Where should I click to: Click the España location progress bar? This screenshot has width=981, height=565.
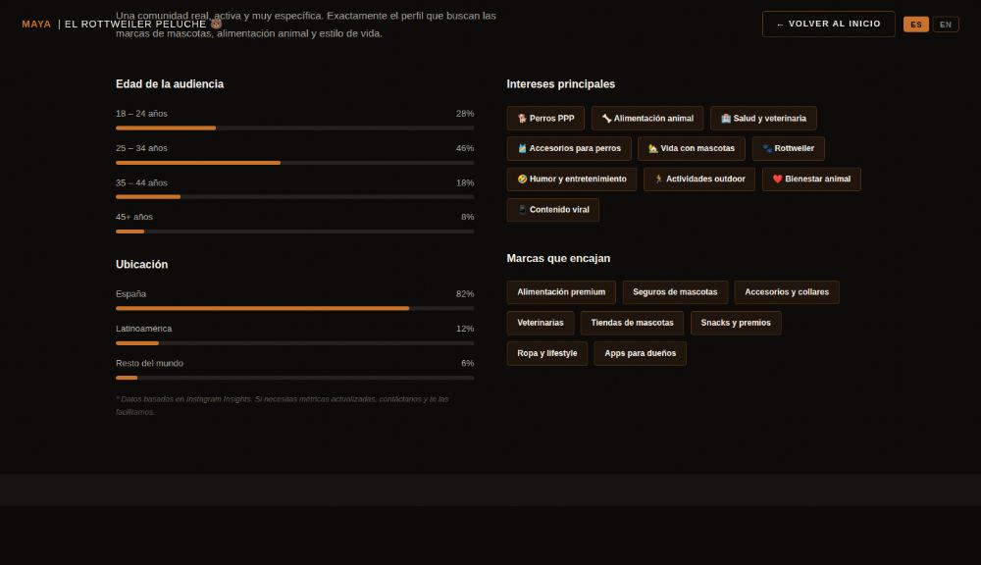point(294,308)
